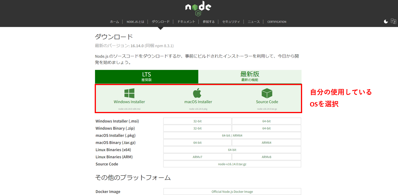
Task: Select the 最新版 tab
Action: [250, 77]
